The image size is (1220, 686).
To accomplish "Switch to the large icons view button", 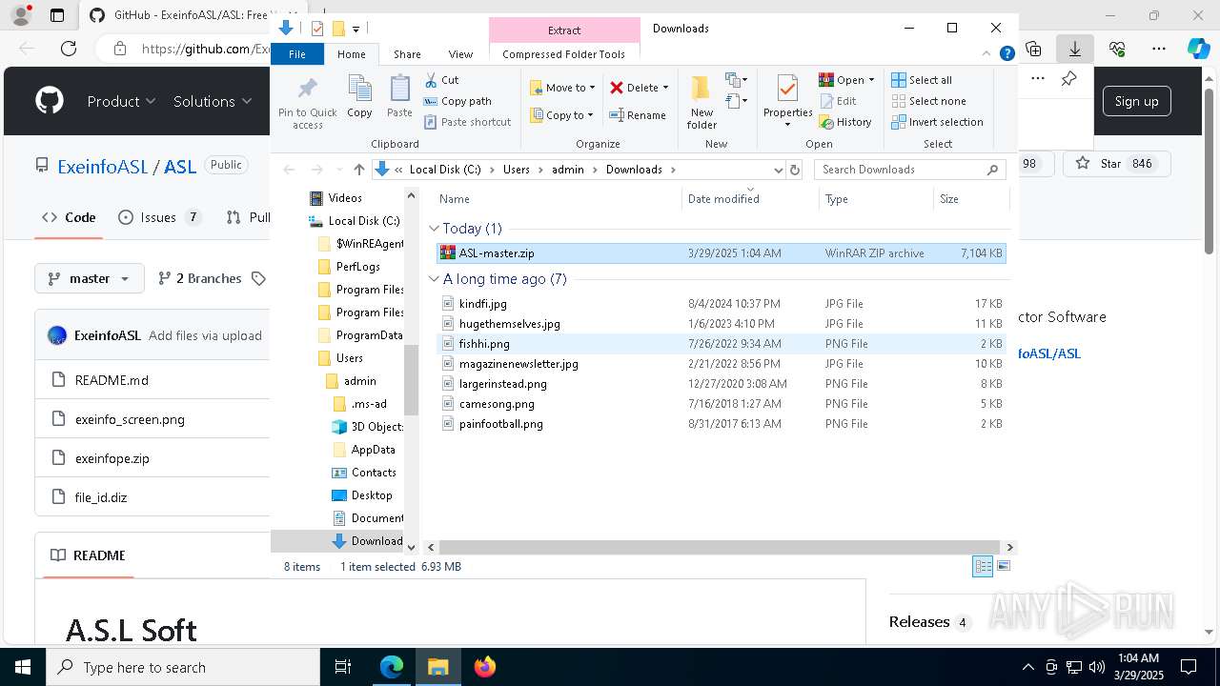I will [1003, 566].
